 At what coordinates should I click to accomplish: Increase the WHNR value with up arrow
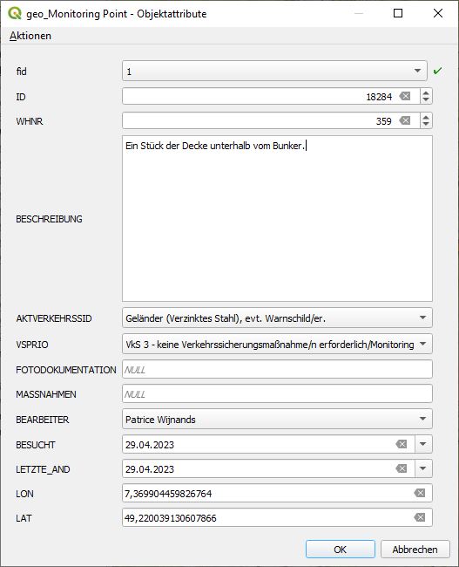click(x=426, y=117)
